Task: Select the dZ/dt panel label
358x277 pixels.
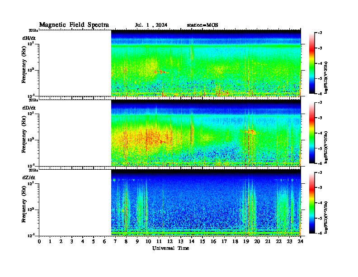Action: click(x=29, y=177)
